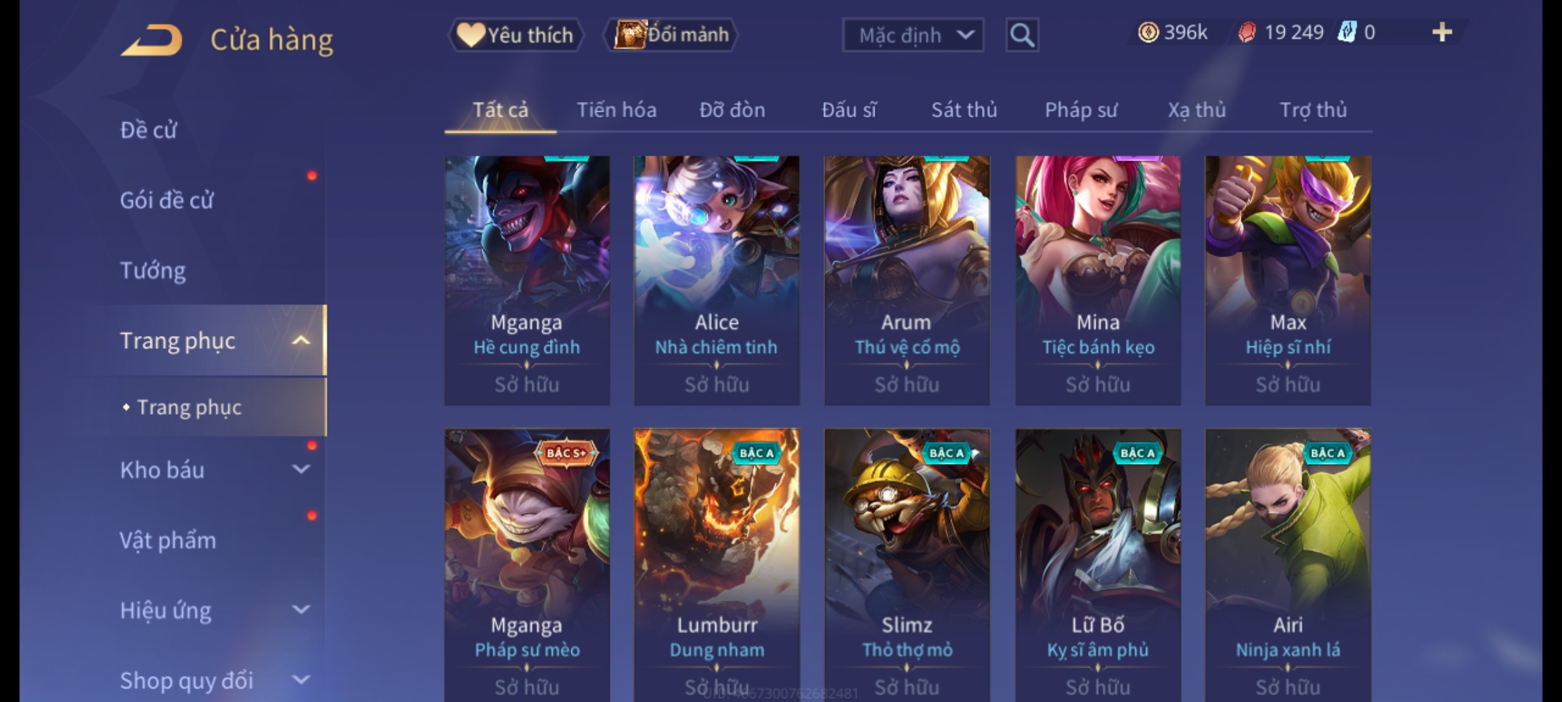Tap the red ruby currency icon
This screenshot has height=702, width=1562.
(1246, 32)
